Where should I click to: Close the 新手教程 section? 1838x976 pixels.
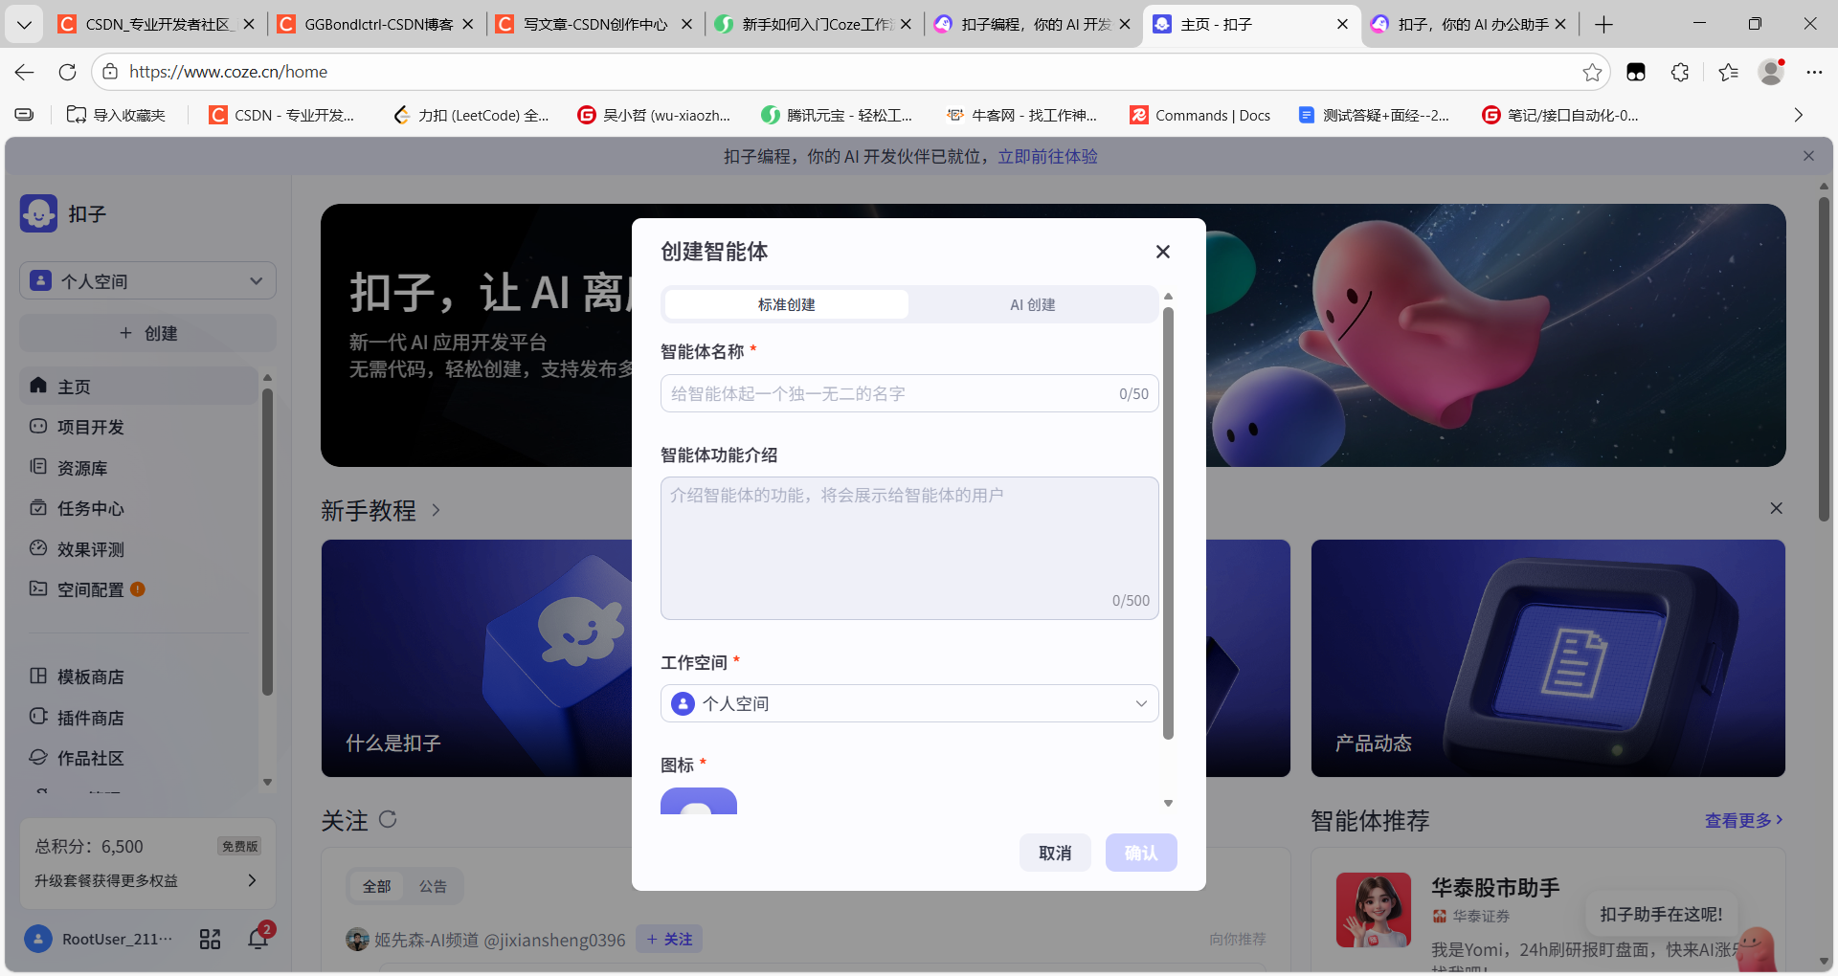pyautogui.click(x=1776, y=508)
